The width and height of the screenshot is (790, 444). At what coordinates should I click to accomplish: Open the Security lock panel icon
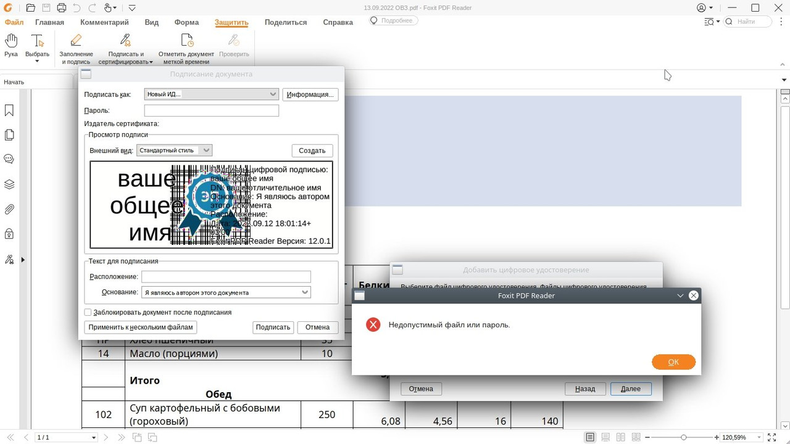click(9, 234)
